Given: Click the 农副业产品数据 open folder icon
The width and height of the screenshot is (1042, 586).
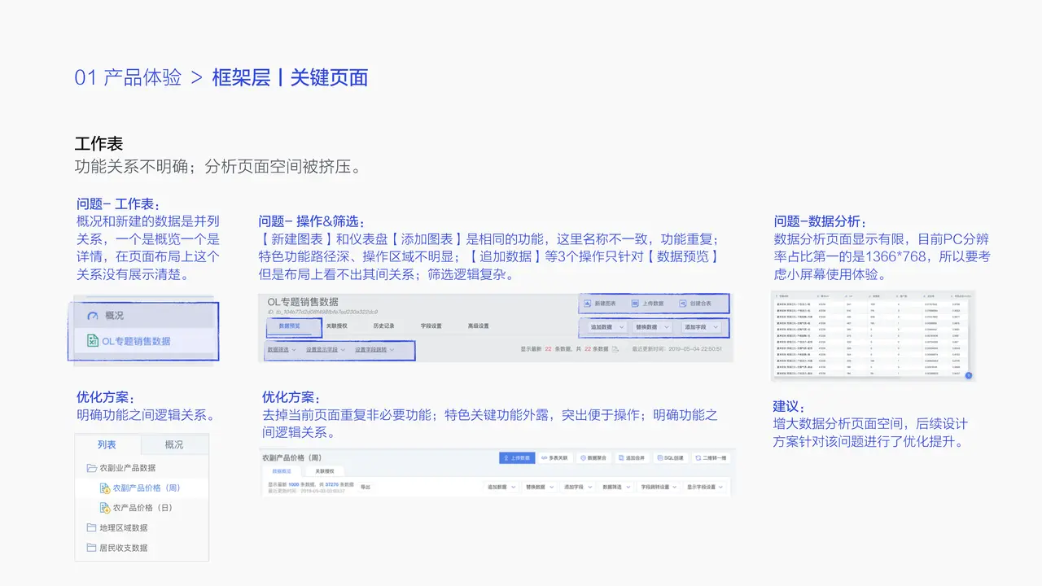Looking at the screenshot, I should pos(92,468).
